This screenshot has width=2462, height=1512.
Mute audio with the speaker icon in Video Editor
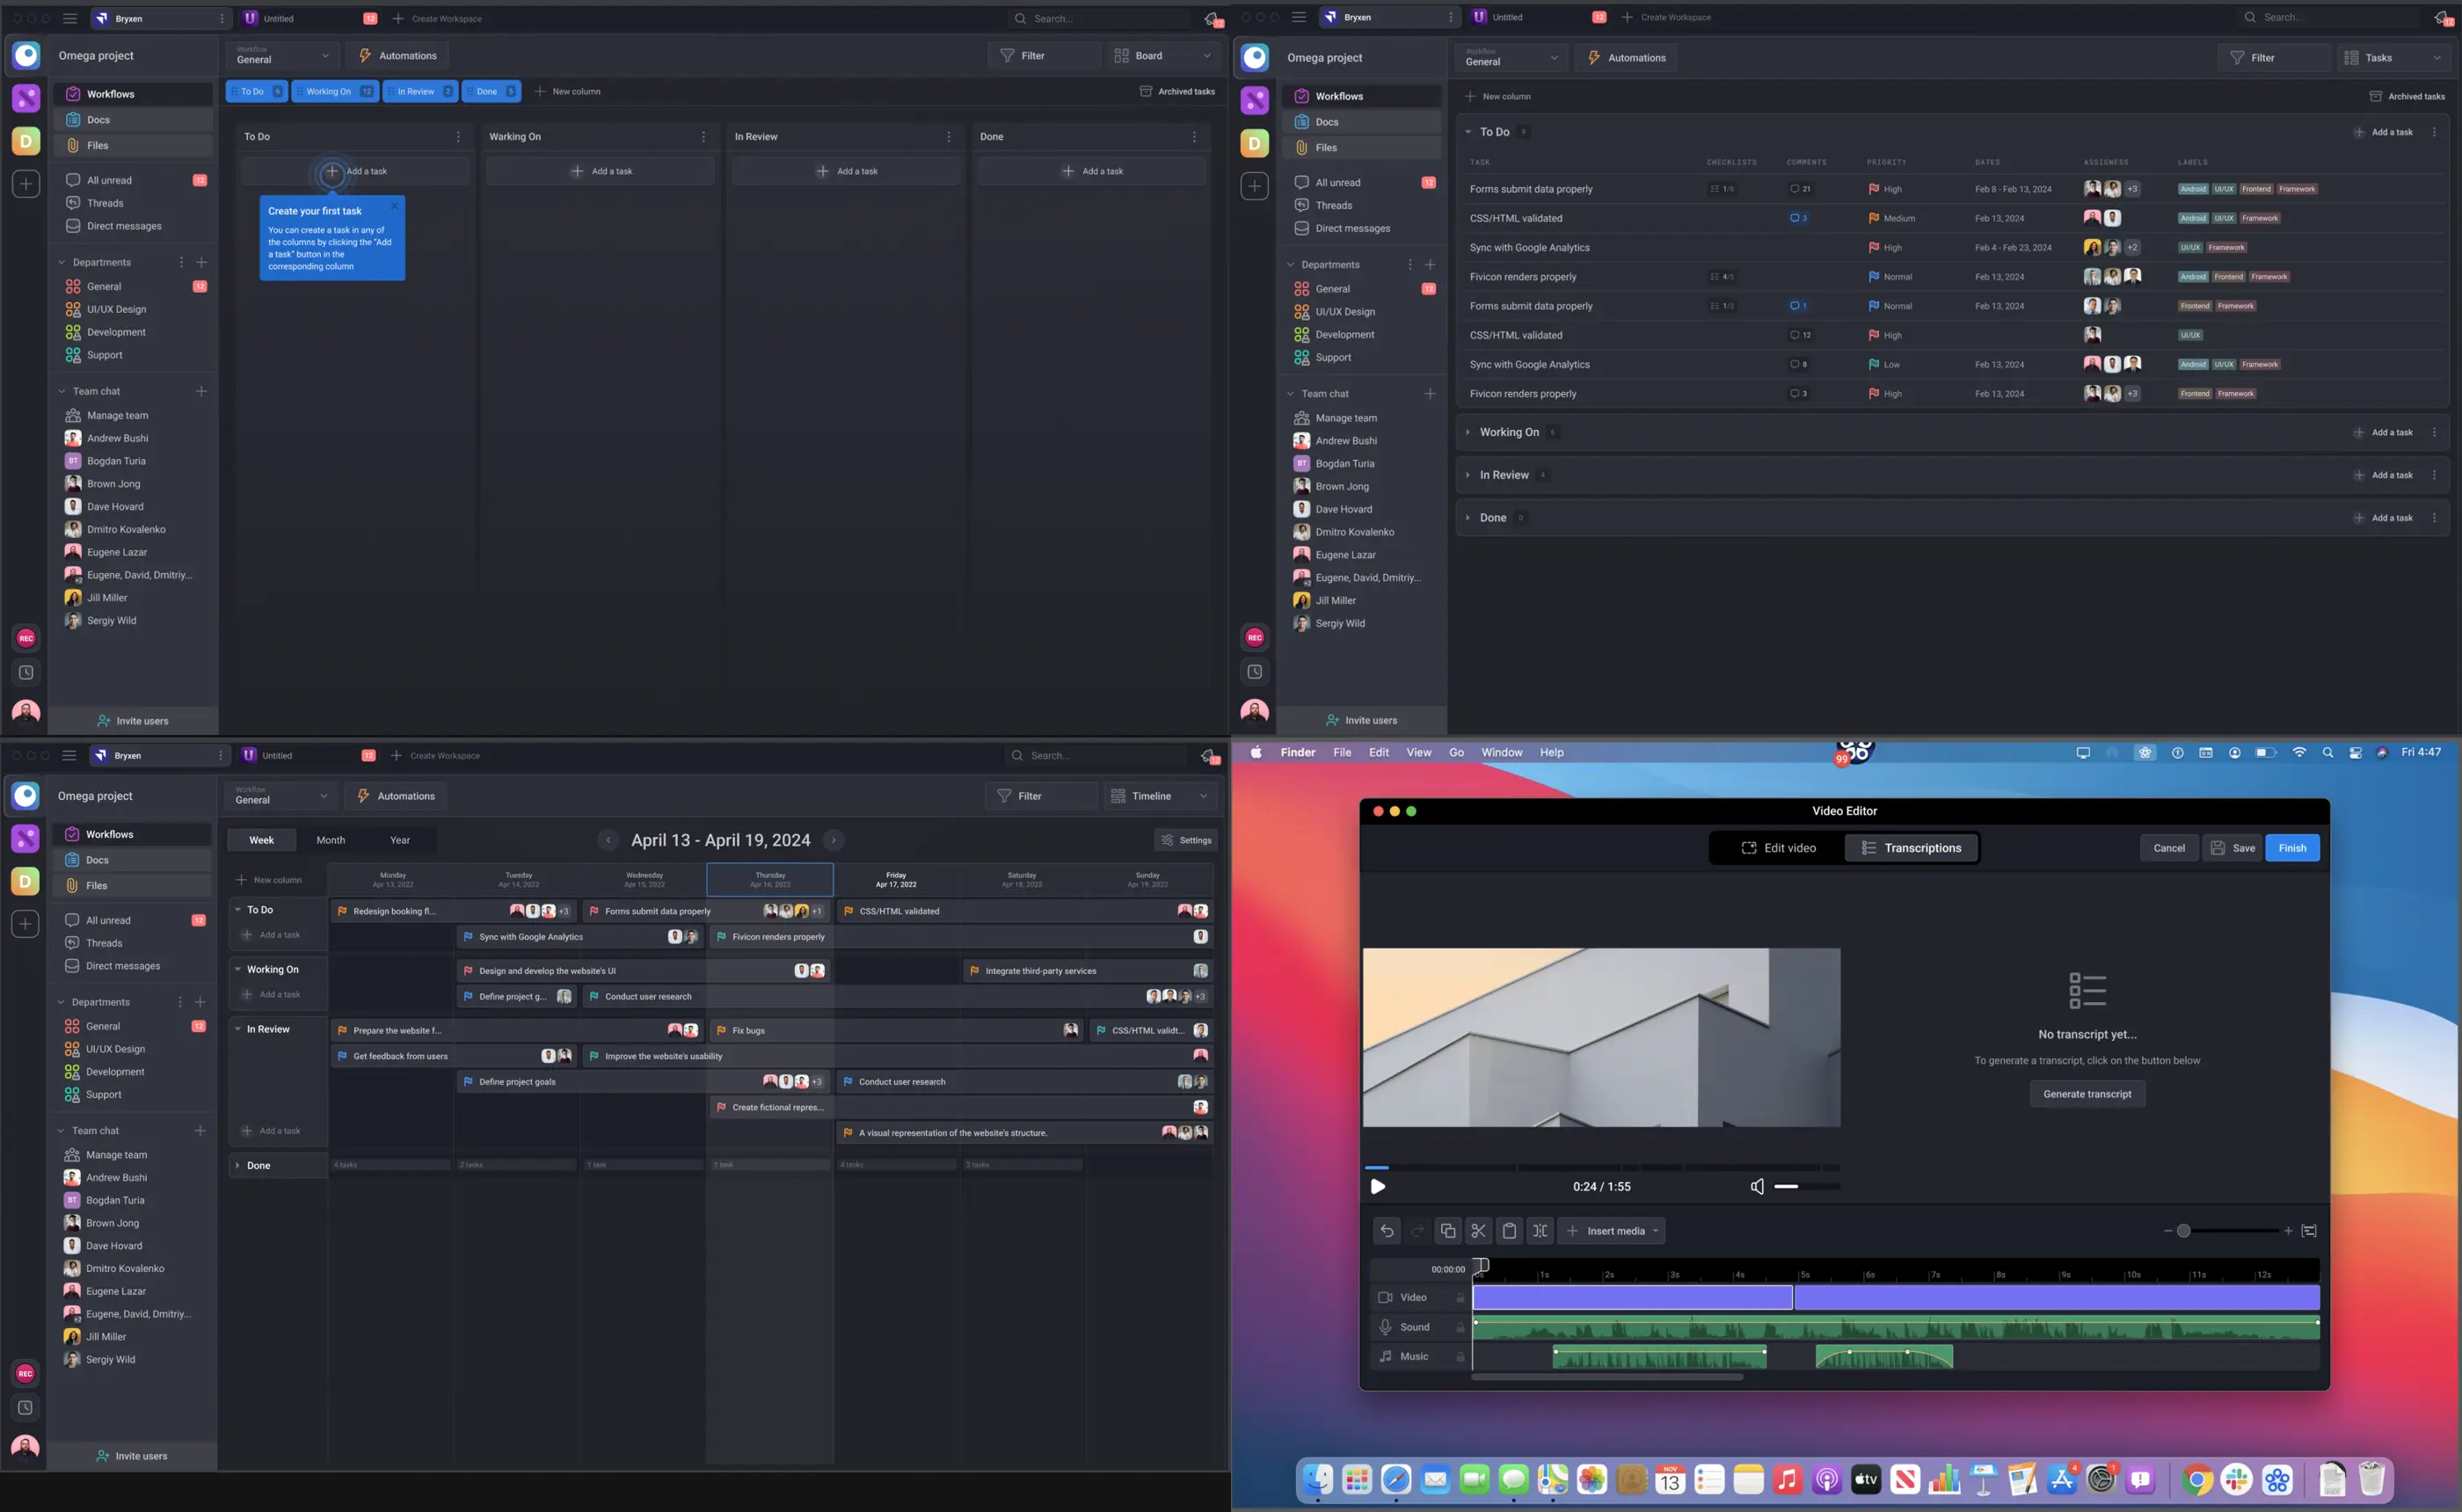1757,1187
